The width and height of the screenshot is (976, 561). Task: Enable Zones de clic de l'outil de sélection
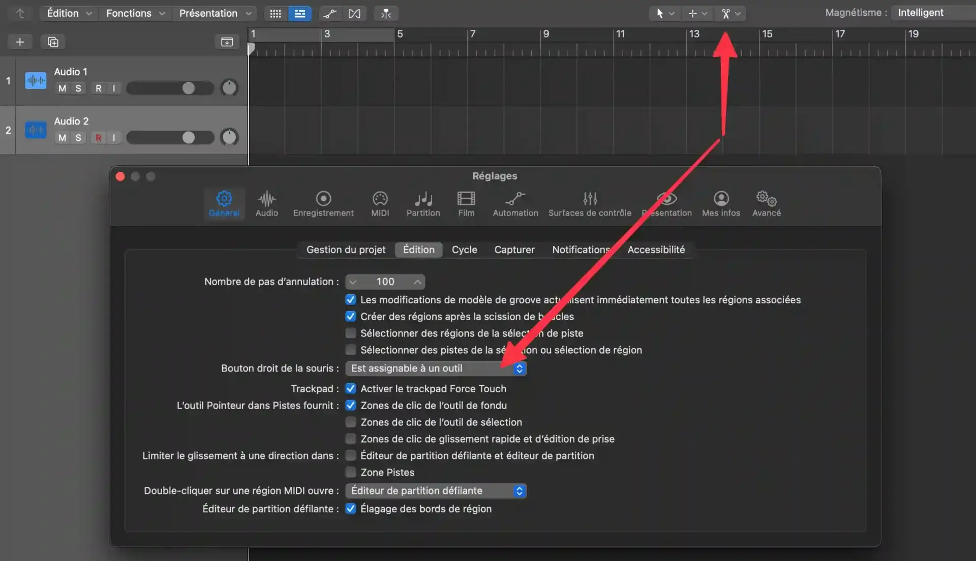351,422
